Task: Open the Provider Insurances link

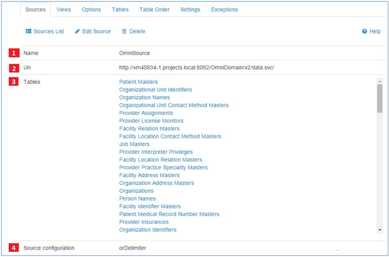Action: (x=144, y=222)
